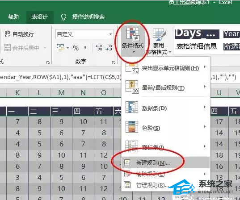Image resolution: width=240 pixels, height=200 pixels.
Task: Expand arrow beside 色阶
Action: pos(205,127)
